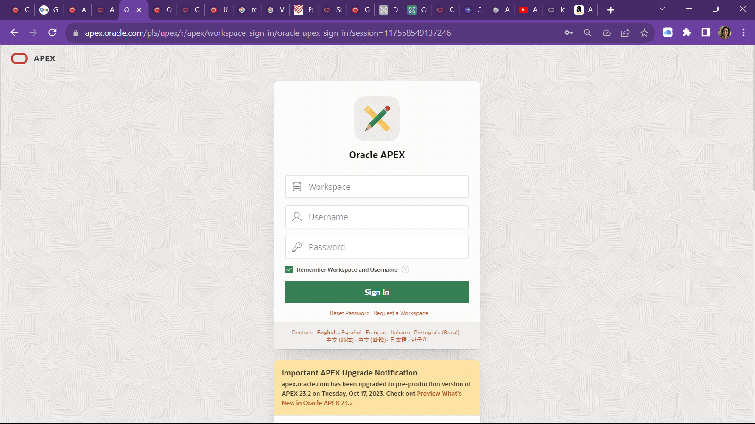Switch language to Español

click(x=351, y=333)
